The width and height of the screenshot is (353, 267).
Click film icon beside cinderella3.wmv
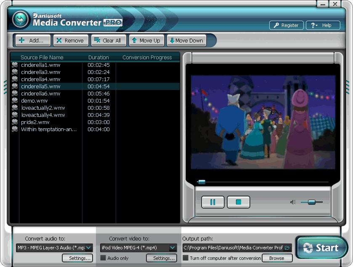pyautogui.click(x=15, y=72)
